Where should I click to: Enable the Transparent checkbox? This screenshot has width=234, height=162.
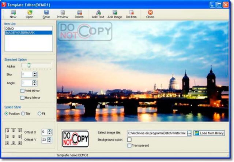point(129,146)
